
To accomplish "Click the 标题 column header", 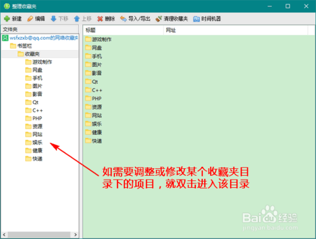I will (123, 30).
